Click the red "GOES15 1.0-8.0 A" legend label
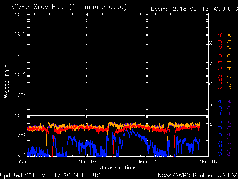 (x=220, y=61)
